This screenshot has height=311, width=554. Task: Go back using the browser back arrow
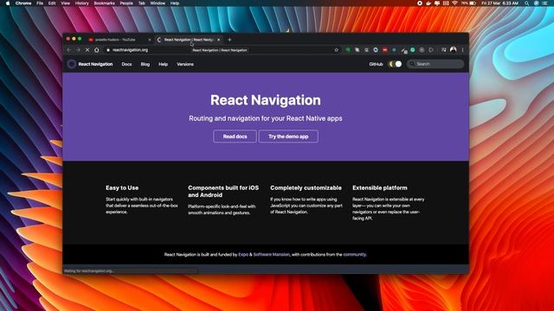pos(69,50)
